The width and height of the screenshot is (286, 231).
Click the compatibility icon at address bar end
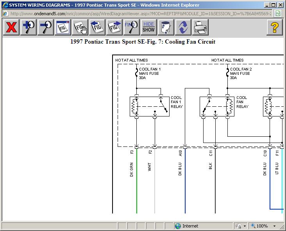(x=278, y=14)
